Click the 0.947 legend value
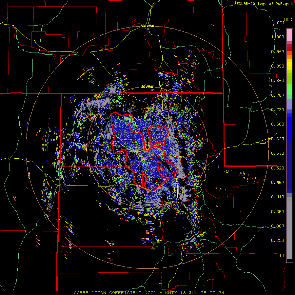The width and height of the screenshot is (295, 295). (278, 51)
